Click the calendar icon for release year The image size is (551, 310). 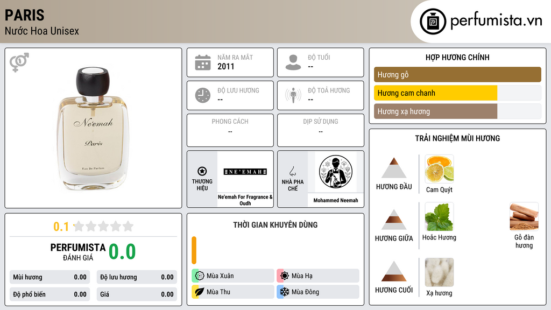(x=203, y=62)
